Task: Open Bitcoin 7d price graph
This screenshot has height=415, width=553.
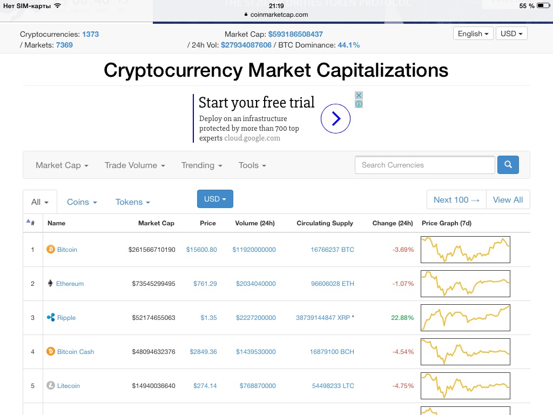Action: pyautogui.click(x=466, y=250)
